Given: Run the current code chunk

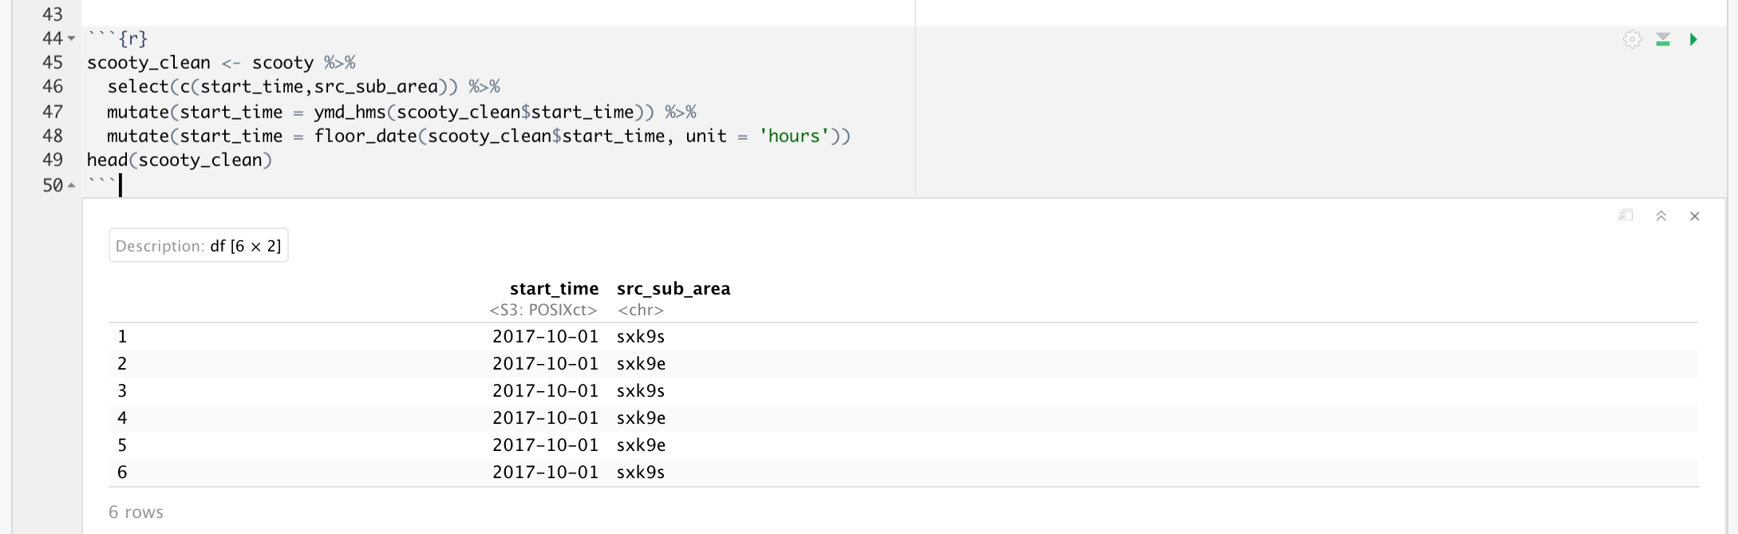Looking at the screenshot, I should coord(1694,38).
